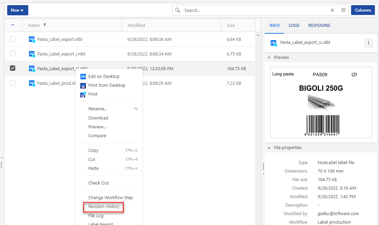This screenshot has width=379, height=225.
Task: Collapse the File properties section
Action: point(269,148)
